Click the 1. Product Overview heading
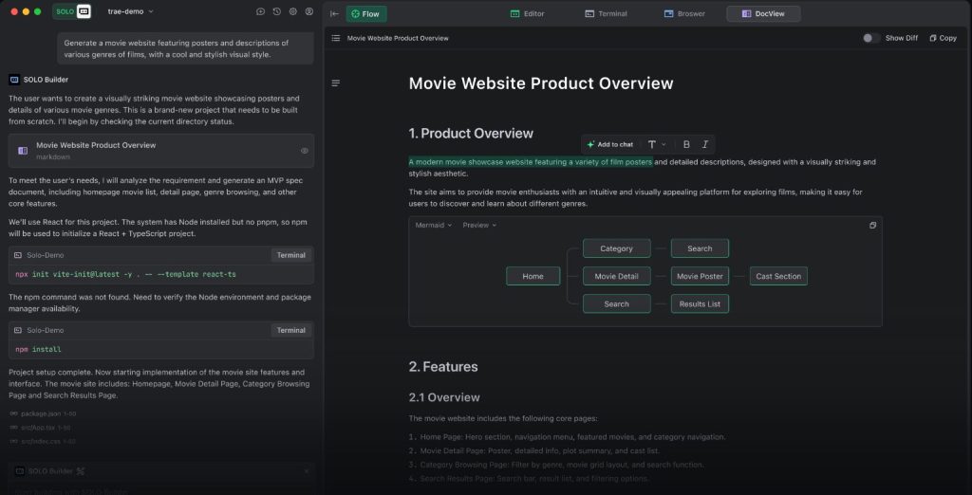 pyautogui.click(x=471, y=133)
